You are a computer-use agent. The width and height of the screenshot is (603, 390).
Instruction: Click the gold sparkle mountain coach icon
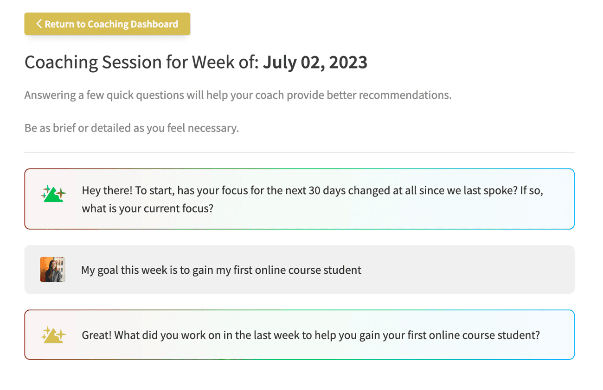[x=53, y=334]
